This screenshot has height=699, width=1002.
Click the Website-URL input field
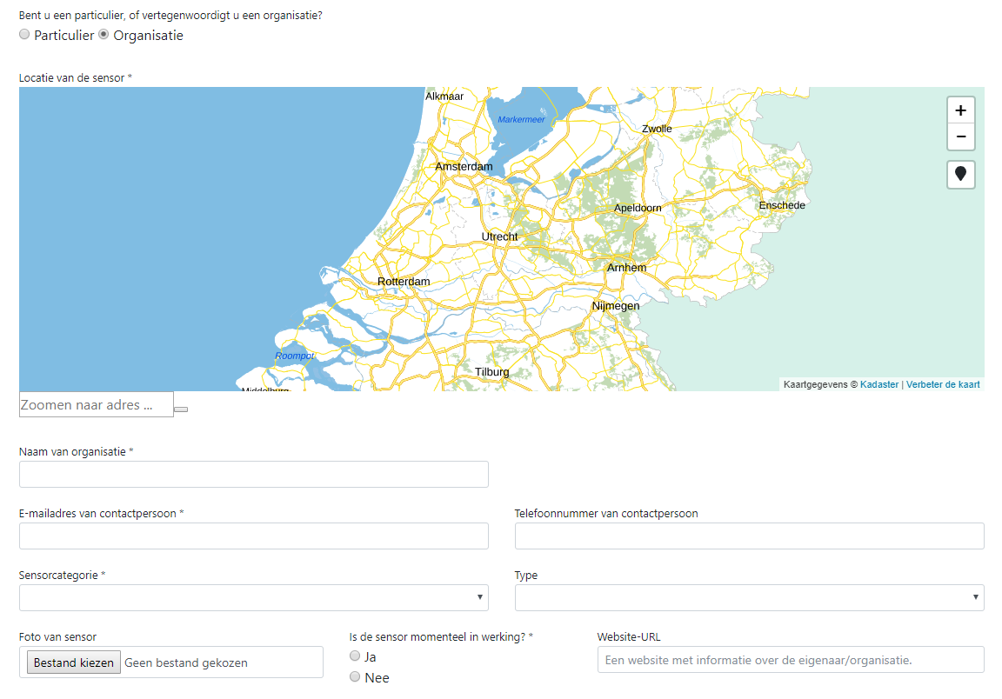(790, 660)
